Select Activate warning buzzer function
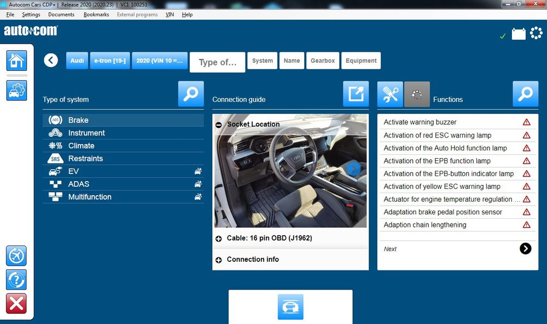This screenshot has width=547, height=324. pos(457,122)
